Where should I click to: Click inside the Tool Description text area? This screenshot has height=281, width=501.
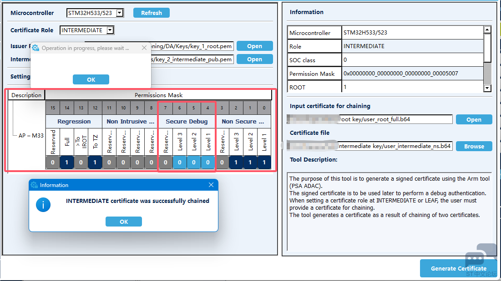[x=389, y=212]
